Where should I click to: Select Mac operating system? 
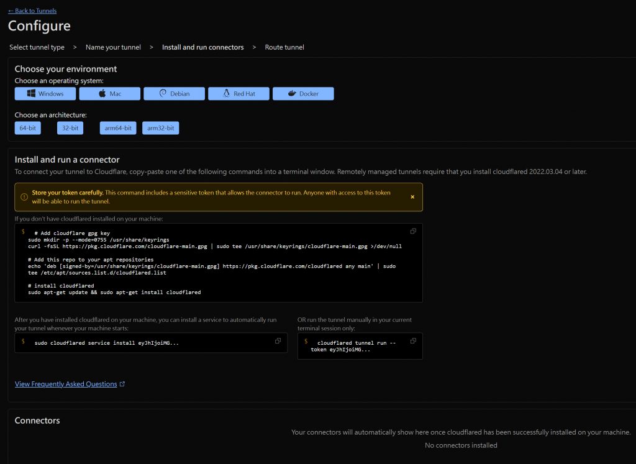[x=109, y=94]
